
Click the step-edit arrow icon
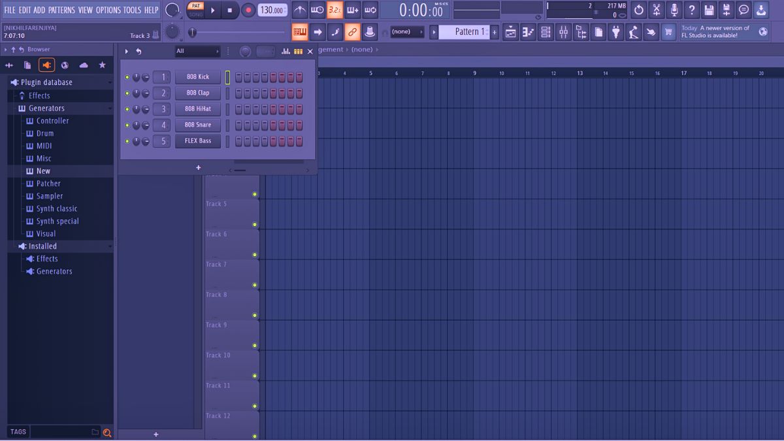pos(318,31)
